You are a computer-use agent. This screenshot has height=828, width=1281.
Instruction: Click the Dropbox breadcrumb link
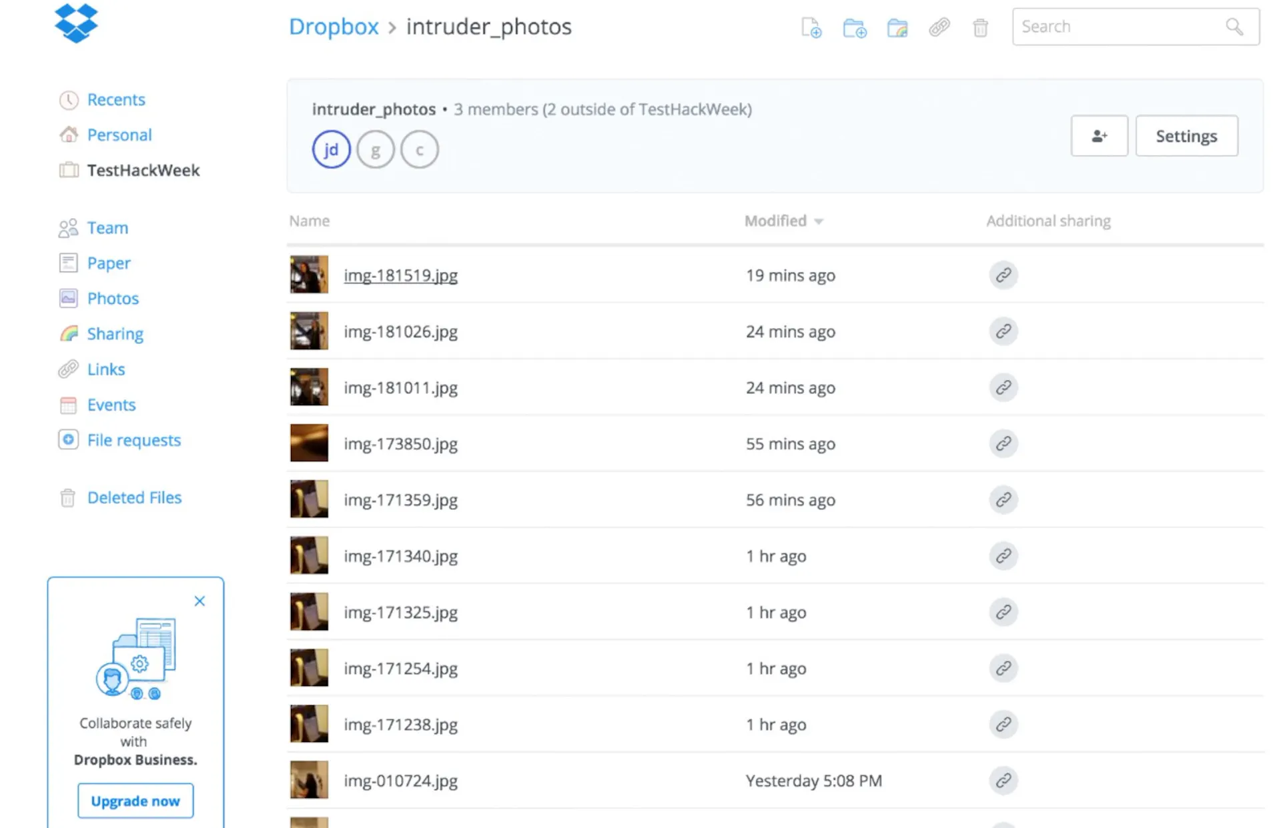(x=334, y=27)
